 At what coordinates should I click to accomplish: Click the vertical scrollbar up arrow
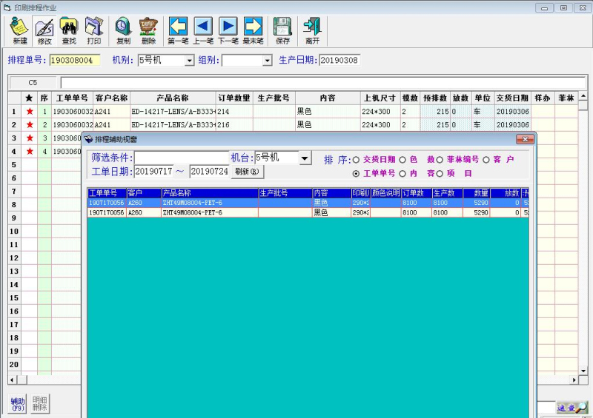tap(583, 96)
